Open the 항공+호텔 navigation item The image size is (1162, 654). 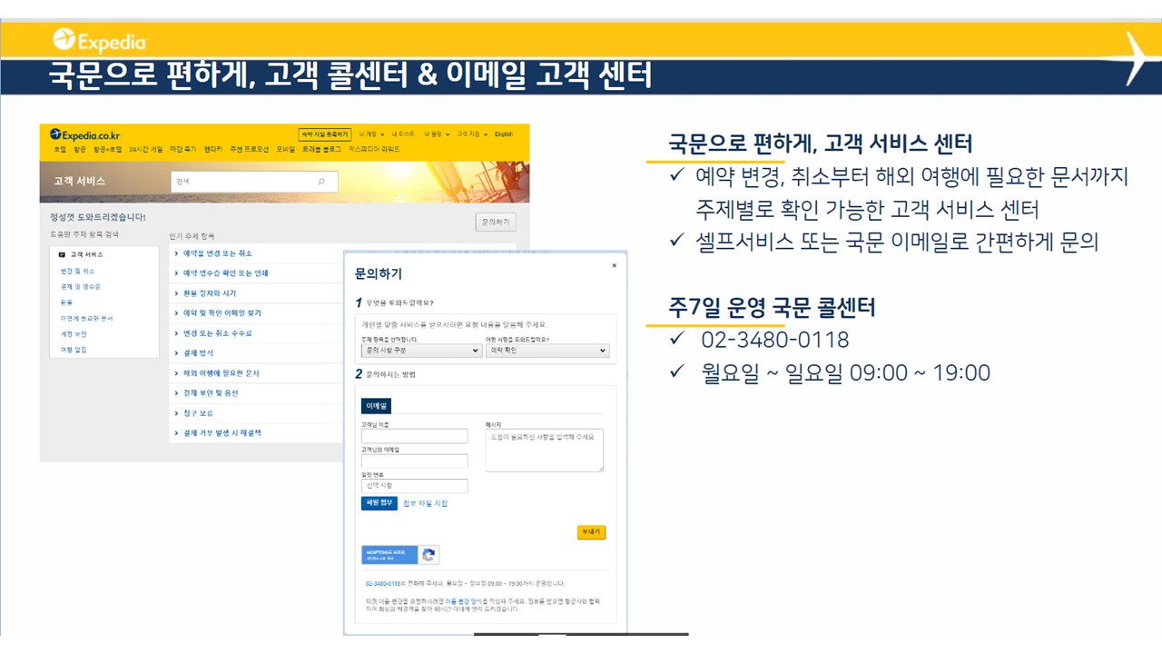coord(108,149)
